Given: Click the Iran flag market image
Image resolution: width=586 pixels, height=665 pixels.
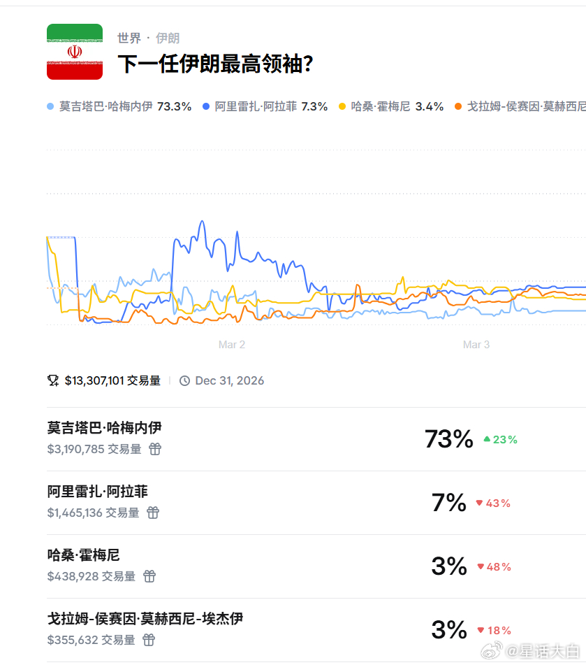Looking at the screenshot, I should pyautogui.click(x=74, y=51).
